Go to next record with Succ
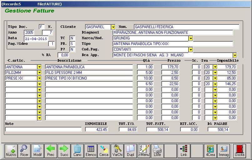252x160 pixels. pyautogui.click(x=64, y=151)
